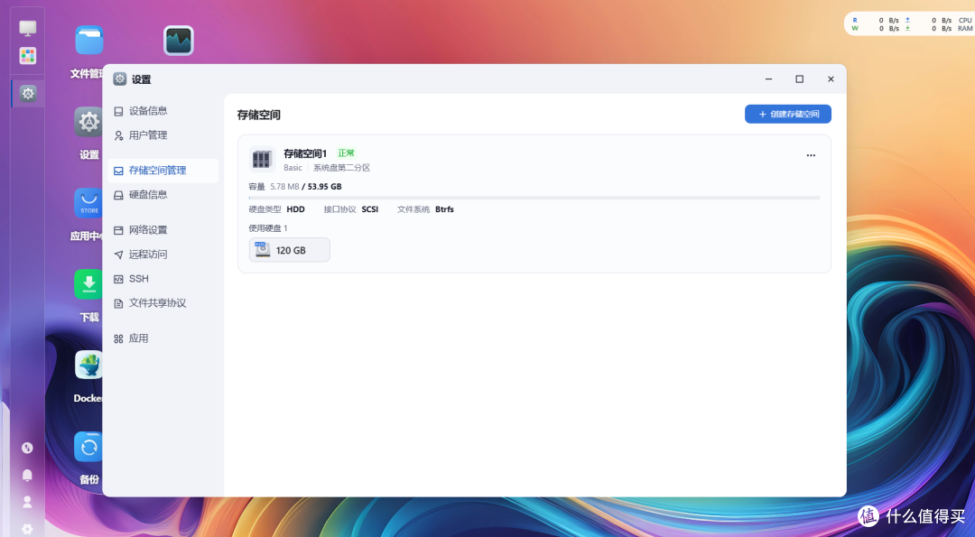This screenshot has height=537, width=975.
Task: Select 应用 in settings sidebar
Action: 162,338
